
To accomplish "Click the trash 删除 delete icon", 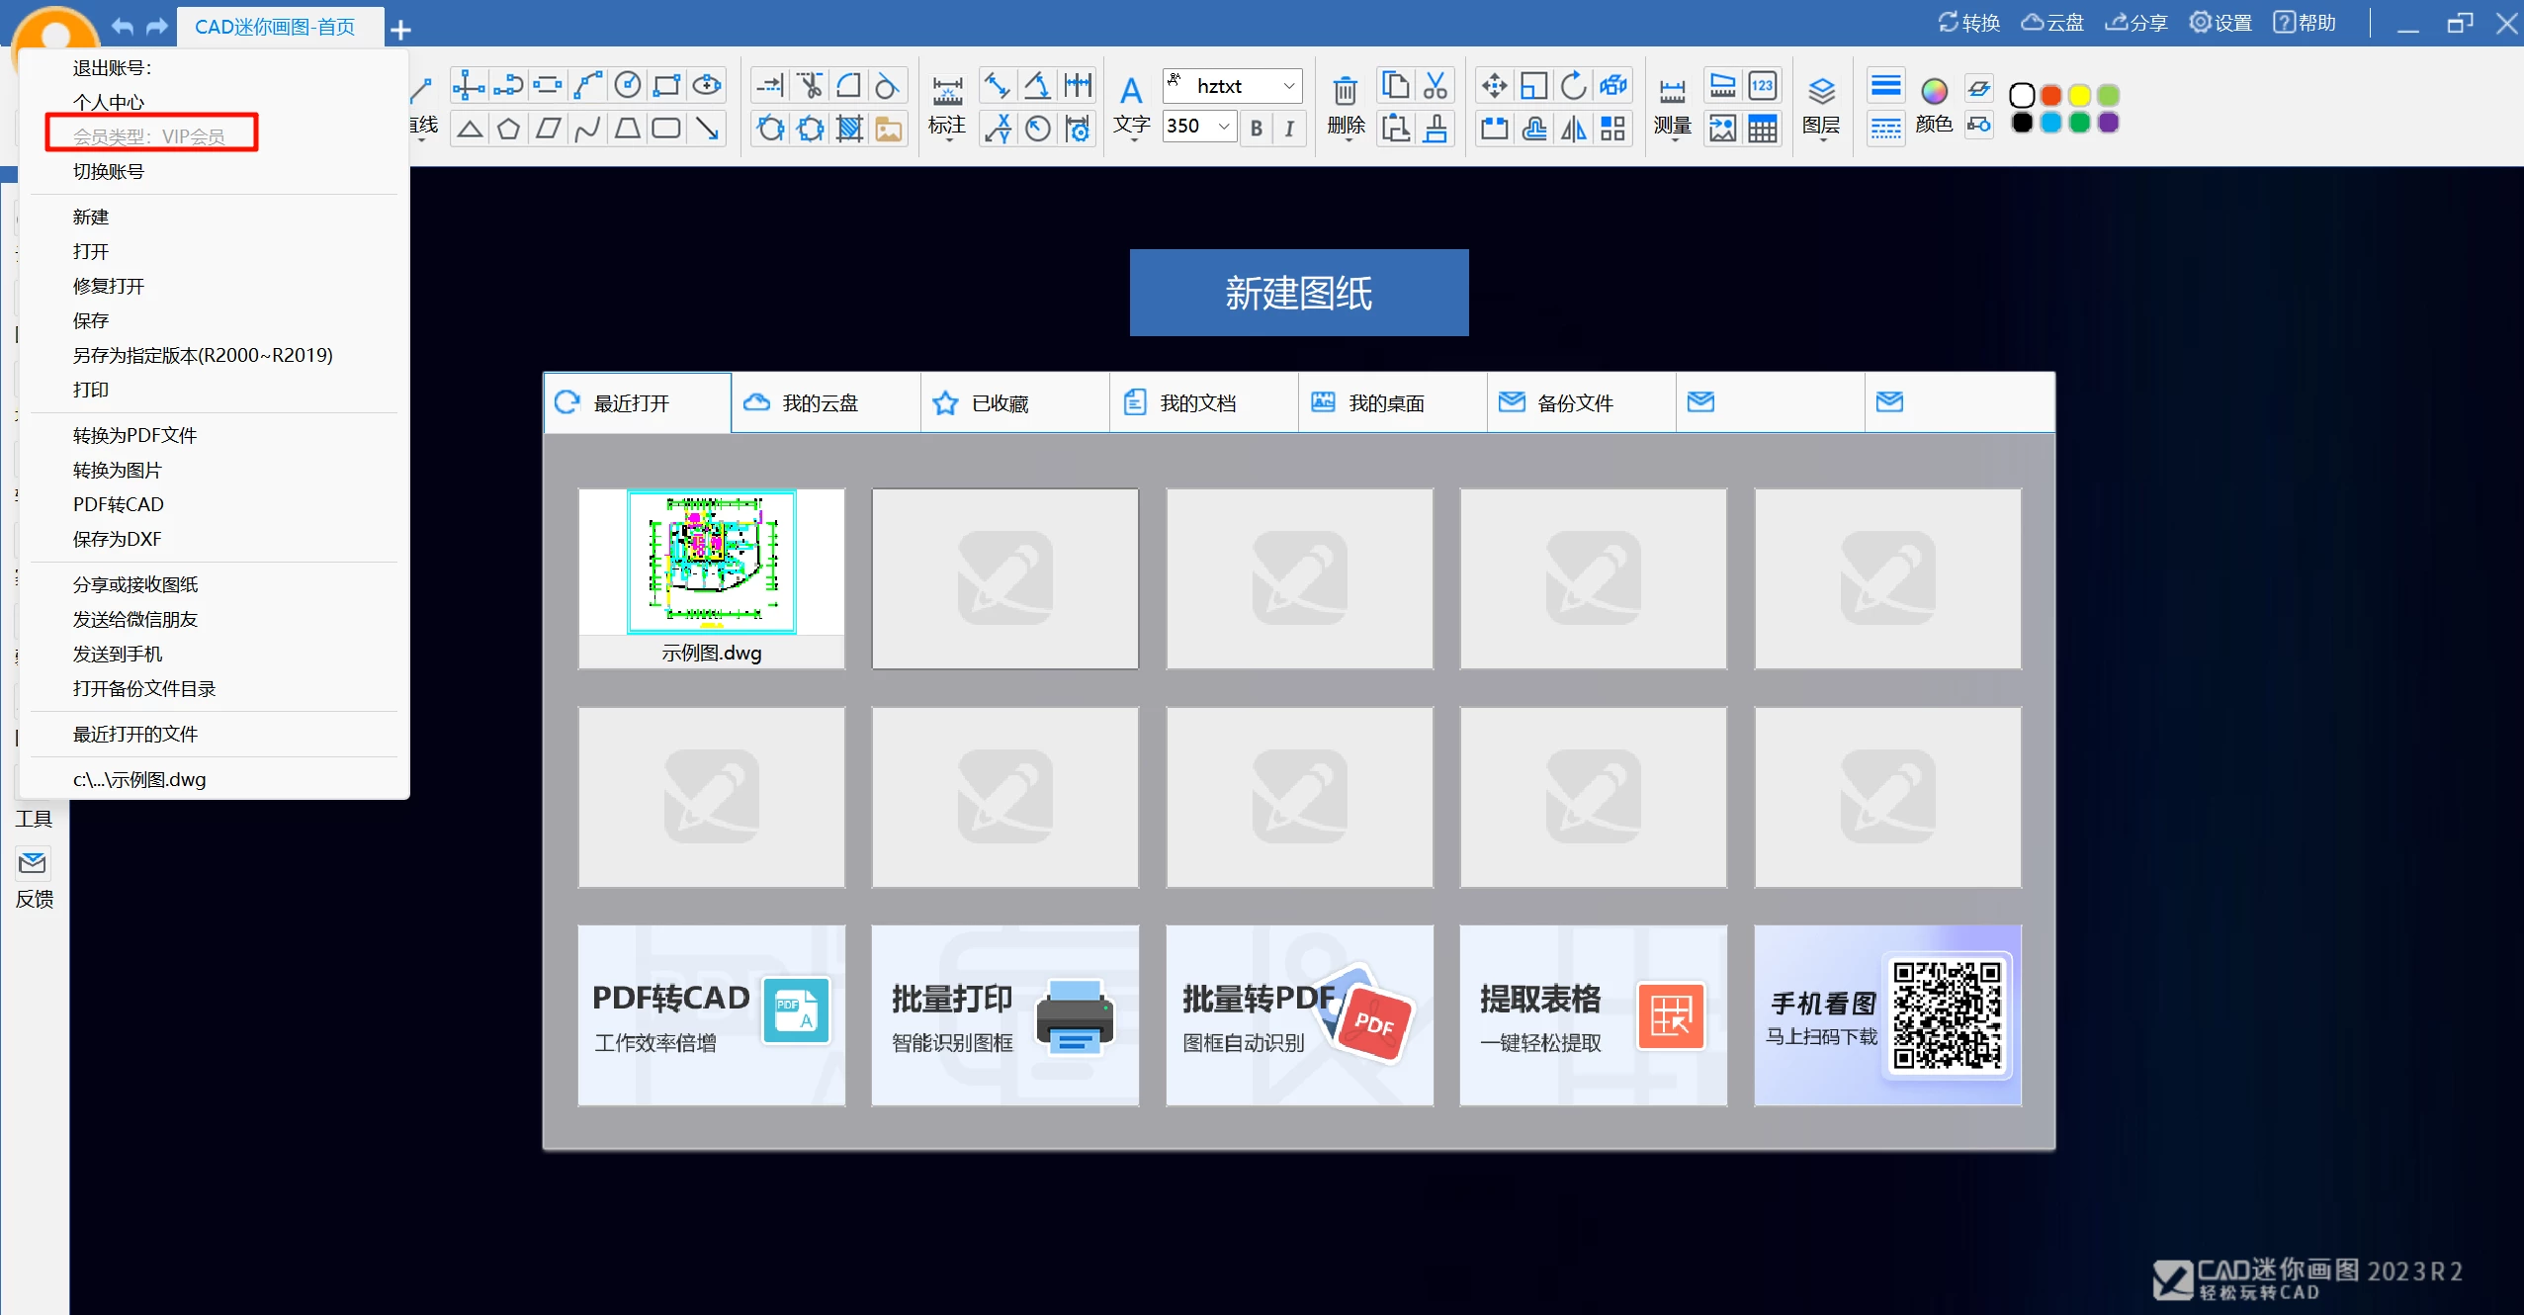I will click(1345, 91).
